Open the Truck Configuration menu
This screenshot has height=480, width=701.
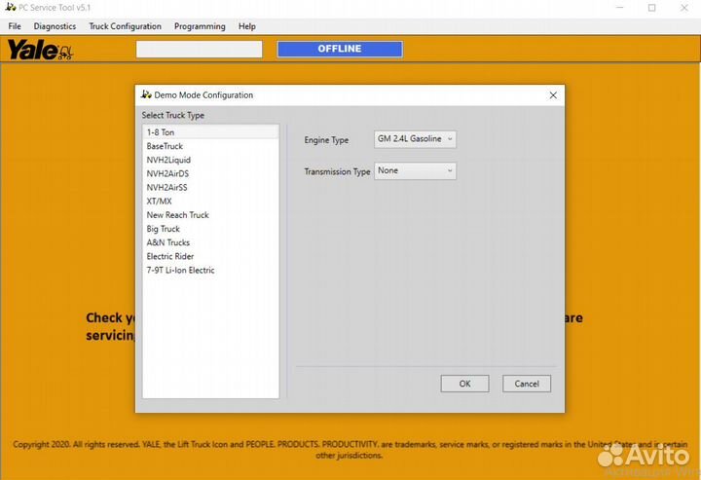[x=126, y=26]
